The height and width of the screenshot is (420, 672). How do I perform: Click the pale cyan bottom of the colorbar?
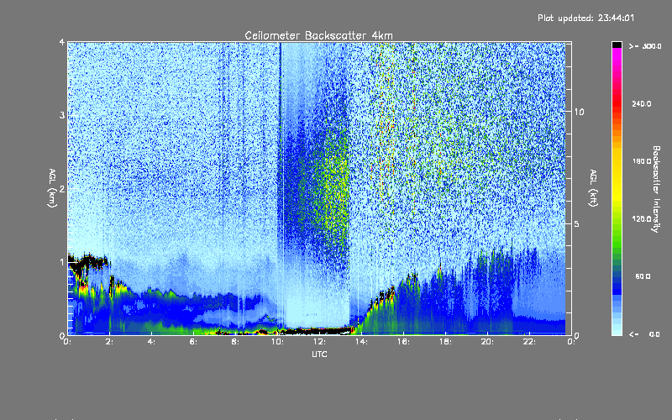click(617, 328)
